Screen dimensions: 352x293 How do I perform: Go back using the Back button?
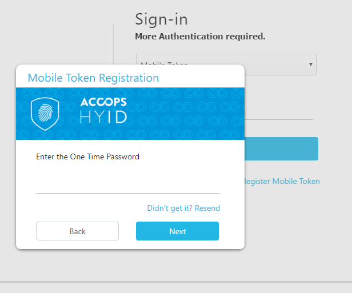(x=78, y=231)
